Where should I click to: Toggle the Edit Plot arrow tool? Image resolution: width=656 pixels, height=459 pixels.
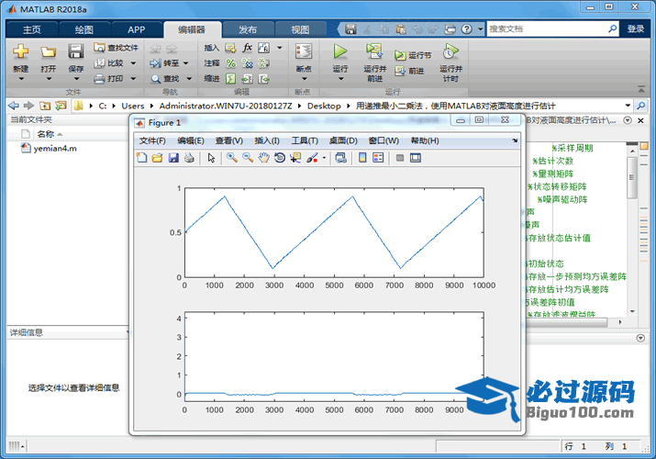[x=211, y=158]
